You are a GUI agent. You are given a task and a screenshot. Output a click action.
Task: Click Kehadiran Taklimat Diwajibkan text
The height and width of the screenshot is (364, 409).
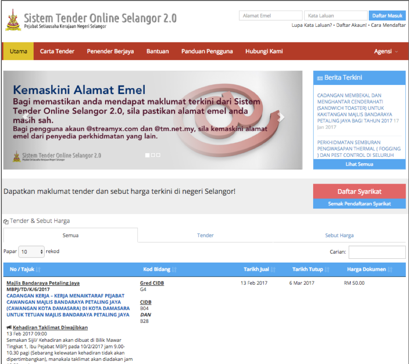point(50,328)
